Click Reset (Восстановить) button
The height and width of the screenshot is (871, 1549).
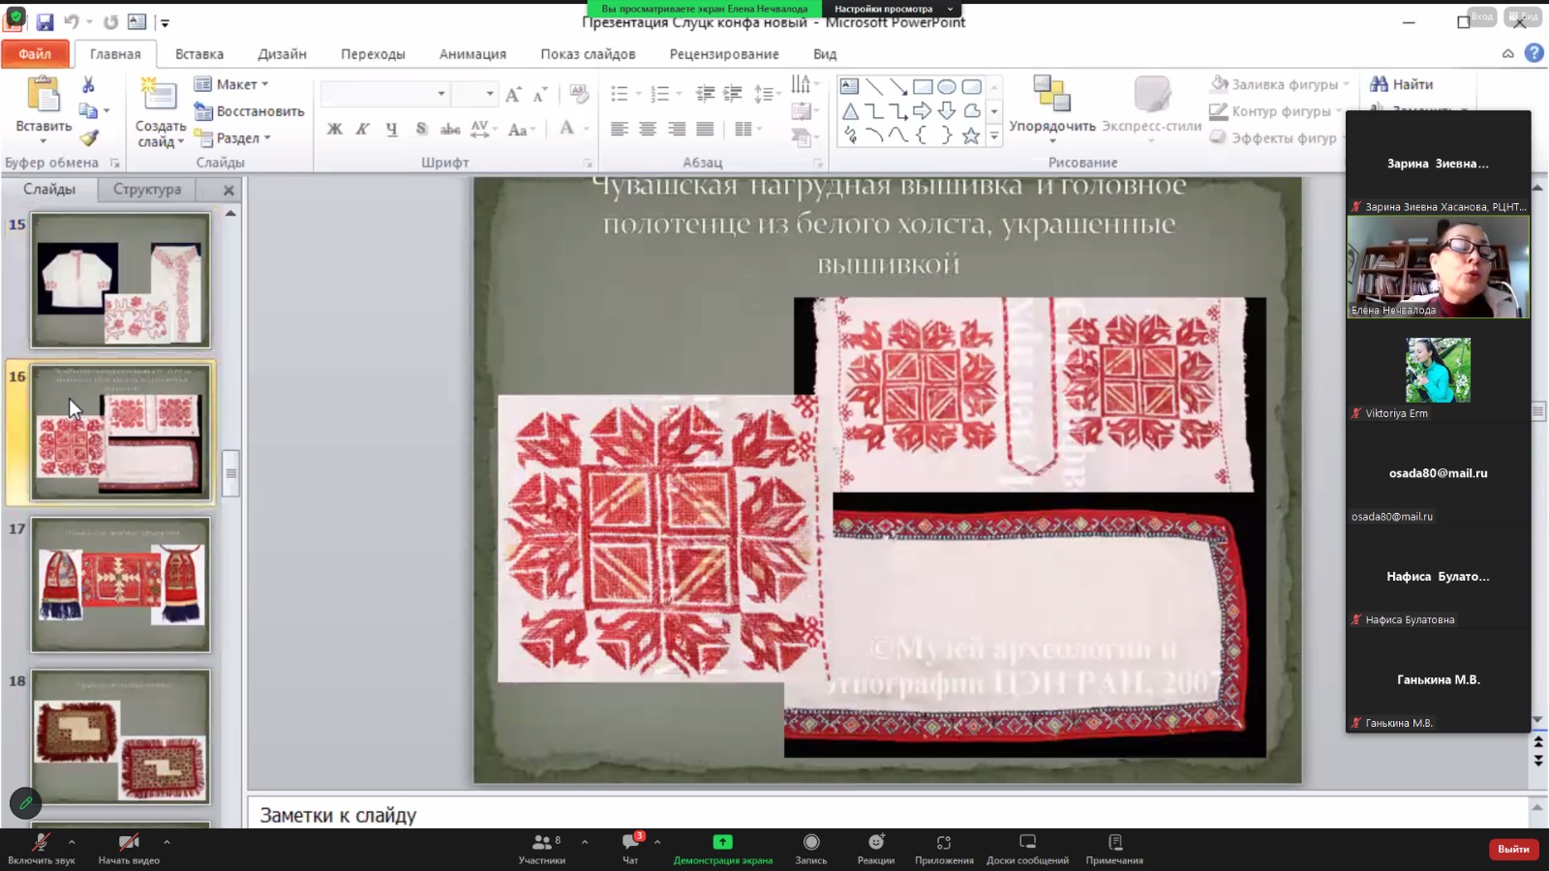coord(249,111)
